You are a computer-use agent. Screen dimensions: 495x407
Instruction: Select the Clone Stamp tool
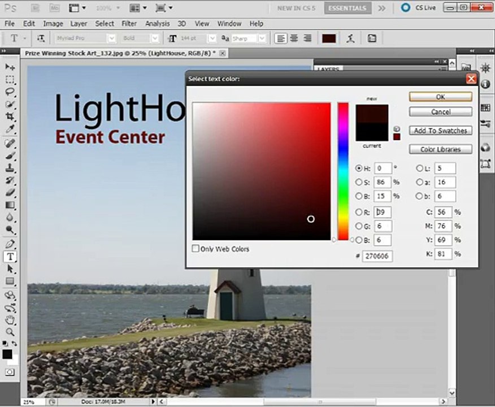pos(10,168)
